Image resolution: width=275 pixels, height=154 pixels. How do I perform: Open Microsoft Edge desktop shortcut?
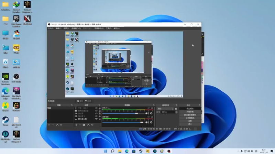(x=5, y=93)
